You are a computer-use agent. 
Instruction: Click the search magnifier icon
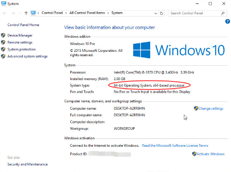223,13
